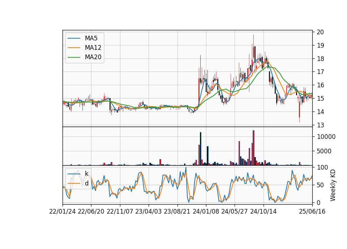Click the 24/01/08 date tick label
The image size is (347, 249).
tap(206, 211)
